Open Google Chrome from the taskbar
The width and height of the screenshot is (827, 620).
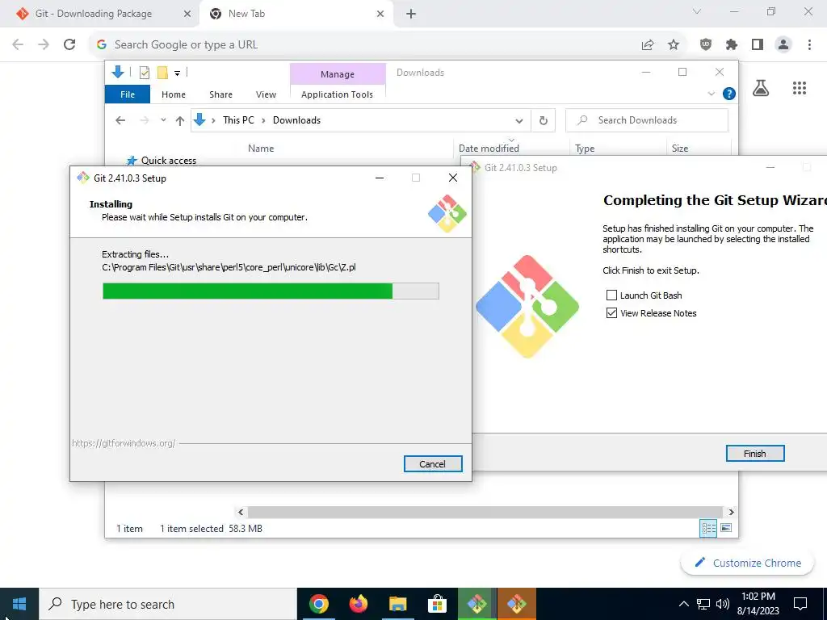pyautogui.click(x=318, y=604)
